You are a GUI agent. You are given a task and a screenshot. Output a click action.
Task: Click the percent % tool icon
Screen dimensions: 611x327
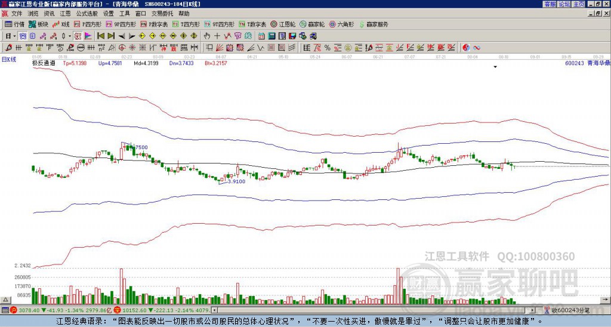(328, 48)
